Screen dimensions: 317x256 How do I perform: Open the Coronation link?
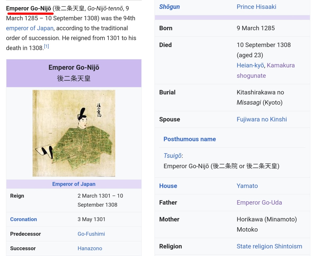pyautogui.click(x=24, y=219)
